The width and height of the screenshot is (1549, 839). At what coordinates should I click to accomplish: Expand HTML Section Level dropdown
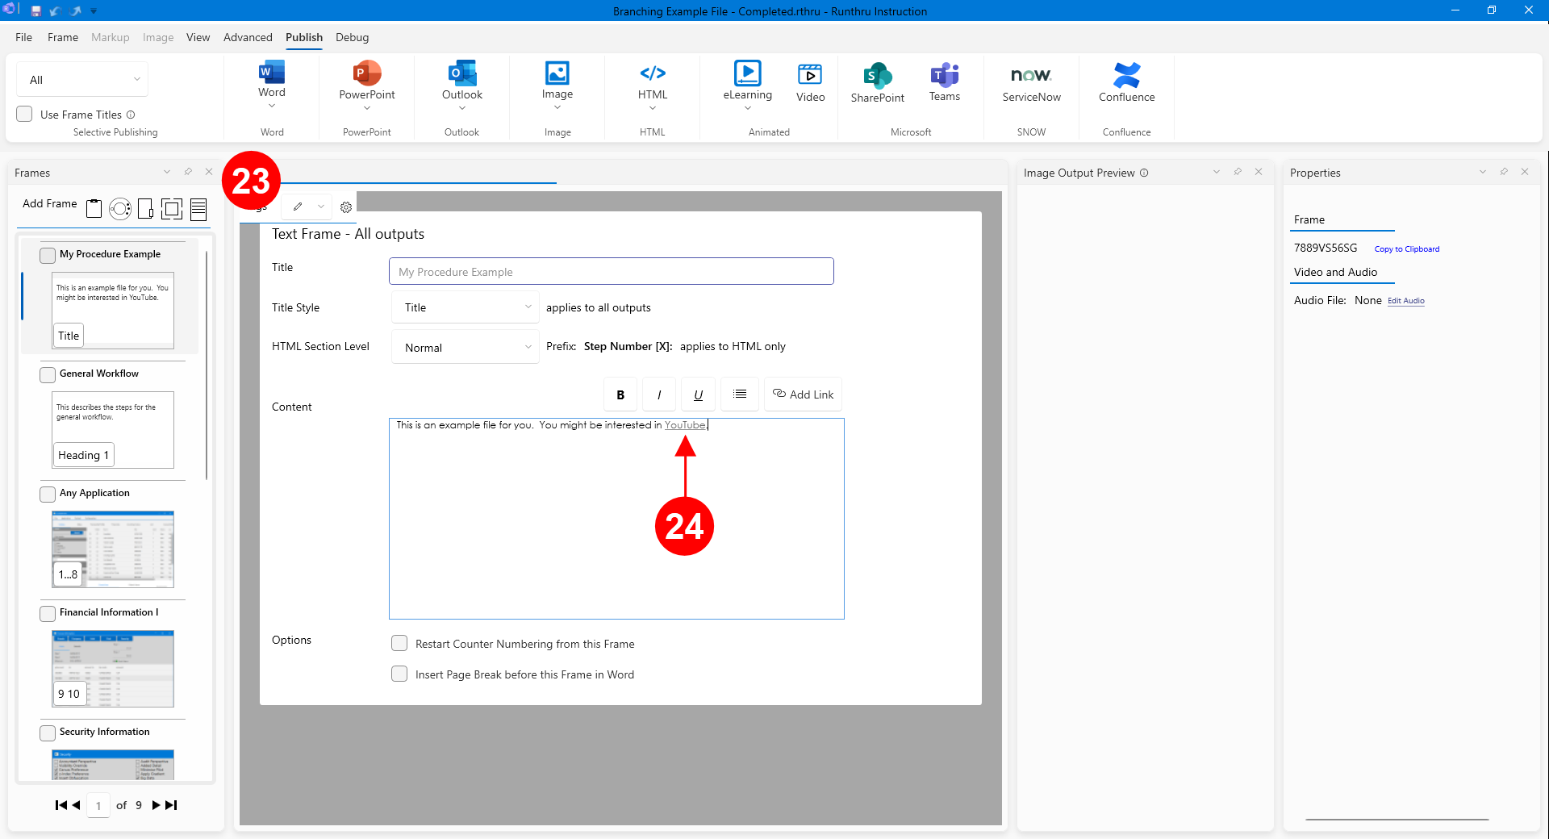pyautogui.click(x=466, y=348)
